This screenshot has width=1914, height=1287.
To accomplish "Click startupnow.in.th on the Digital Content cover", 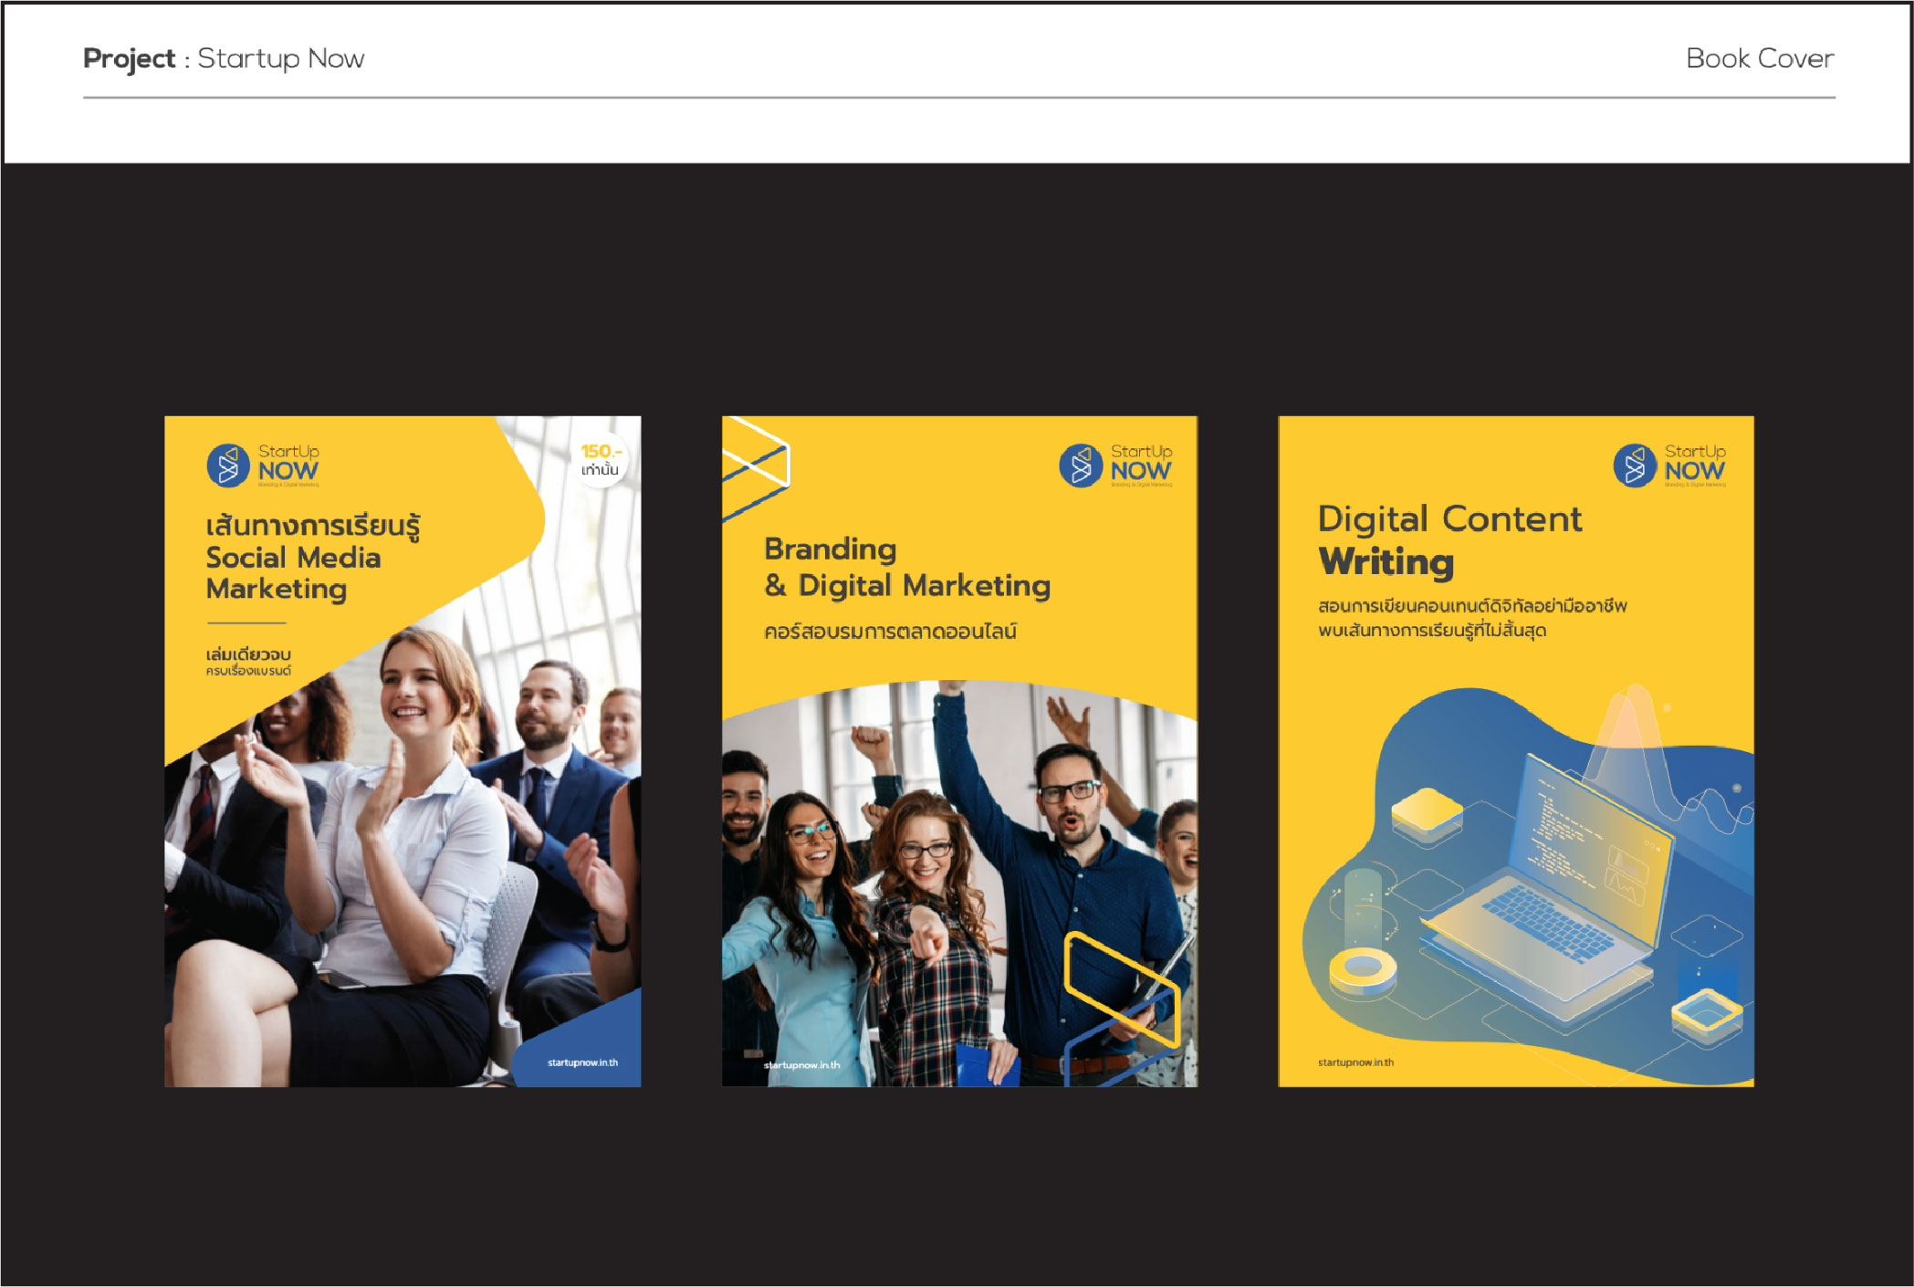I will [x=1355, y=1062].
